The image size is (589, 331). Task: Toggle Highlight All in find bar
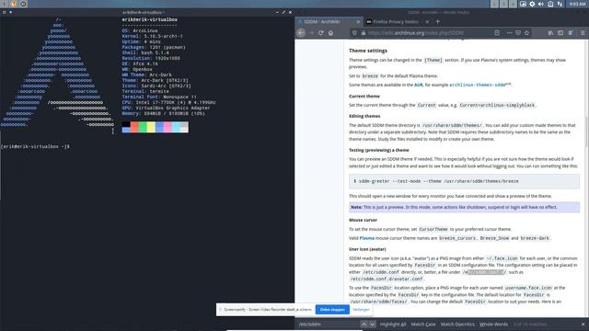(393, 325)
